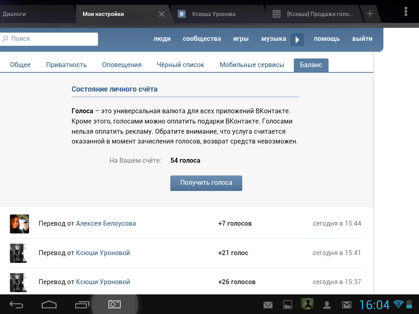
Task: Click the 54 голоса balance value
Action: click(185, 160)
